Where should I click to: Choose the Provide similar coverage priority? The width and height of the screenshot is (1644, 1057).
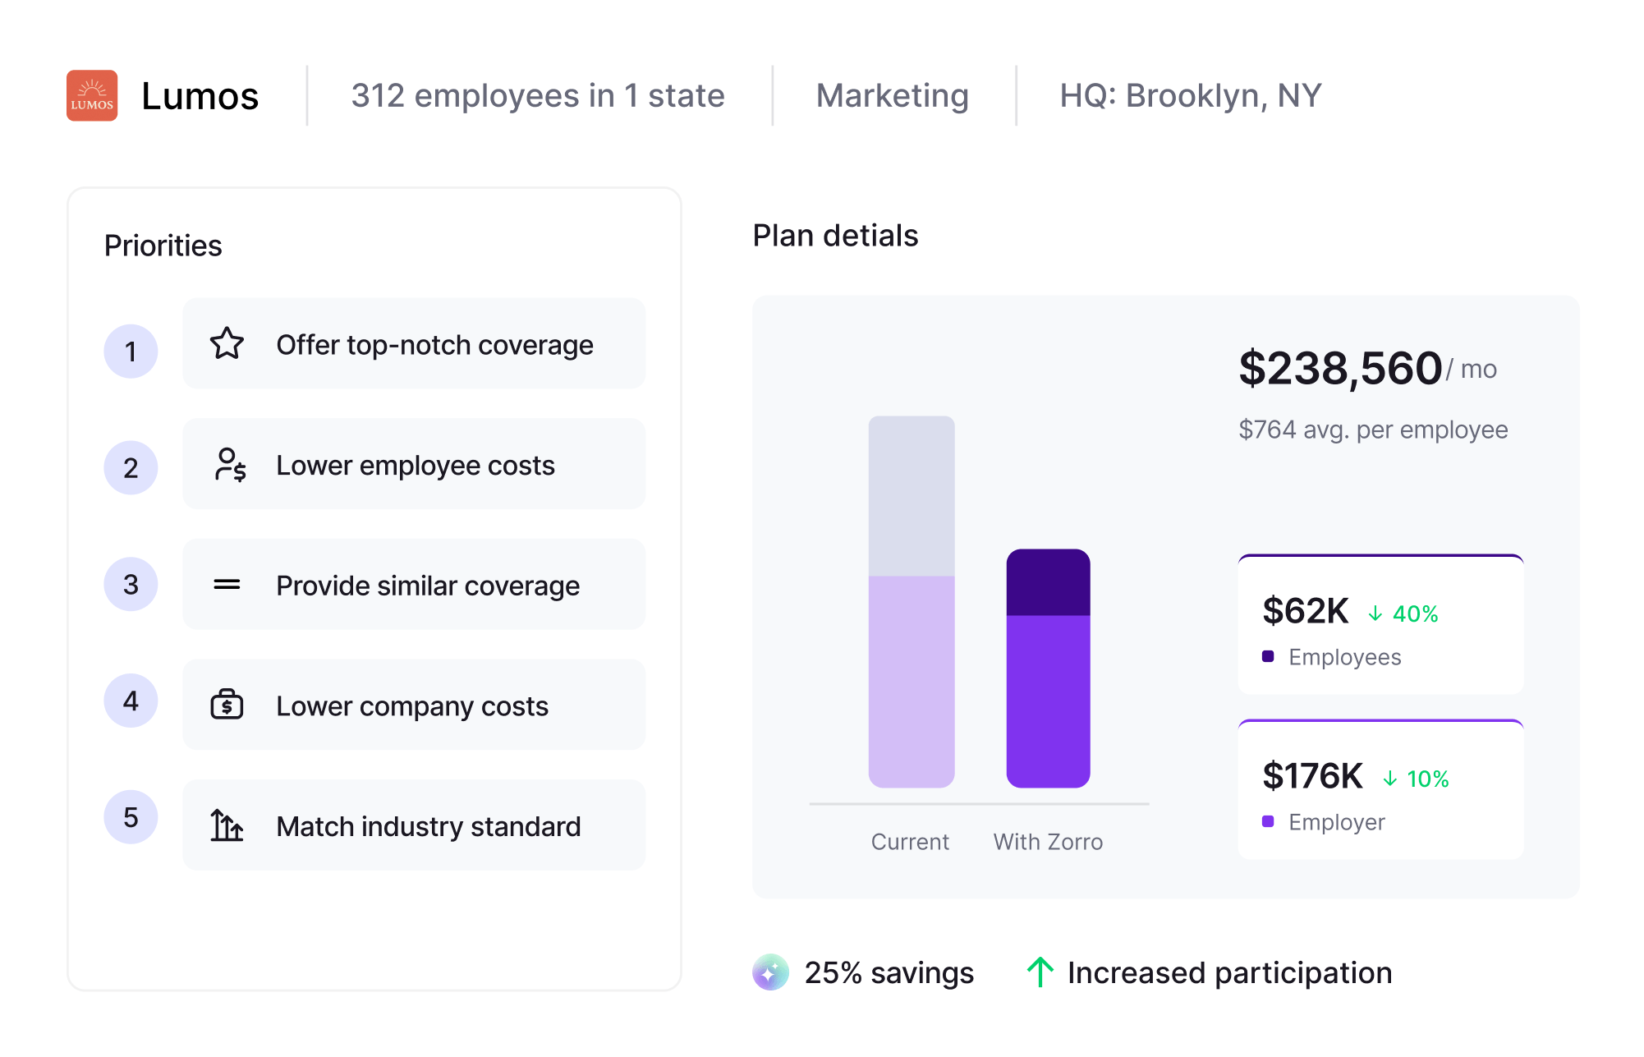pos(414,585)
